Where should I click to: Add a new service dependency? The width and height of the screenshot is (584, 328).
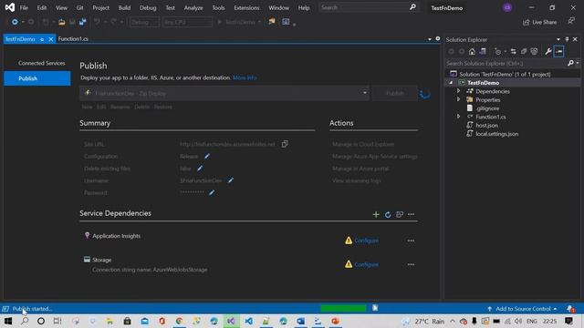point(376,215)
